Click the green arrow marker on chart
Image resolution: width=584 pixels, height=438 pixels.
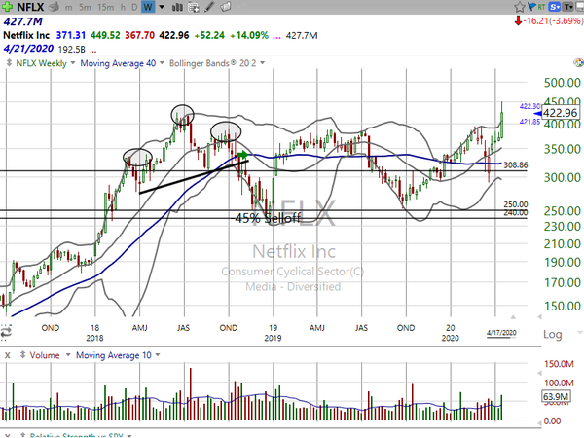click(x=242, y=154)
